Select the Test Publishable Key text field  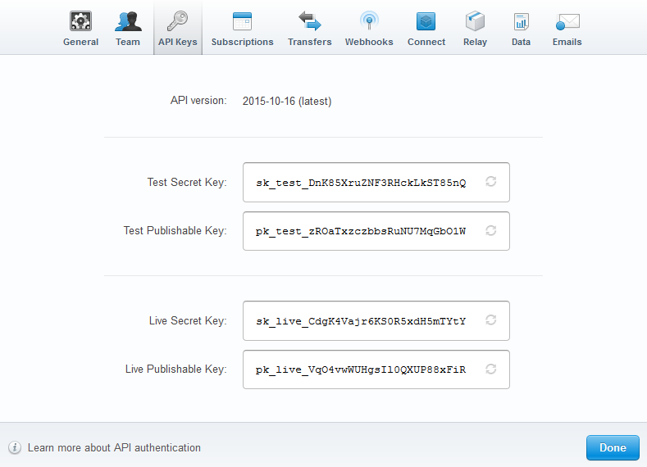pyautogui.click(x=361, y=231)
